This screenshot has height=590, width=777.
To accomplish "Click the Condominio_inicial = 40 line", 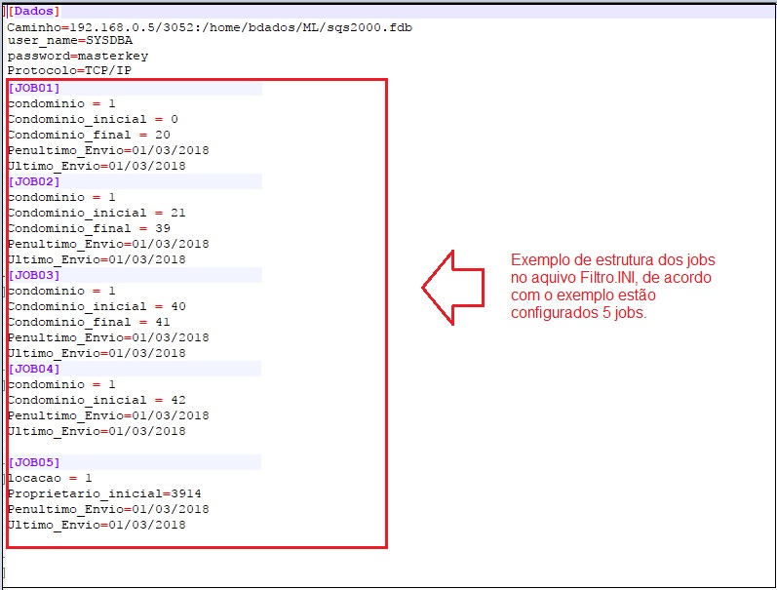I will pos(97,306).
